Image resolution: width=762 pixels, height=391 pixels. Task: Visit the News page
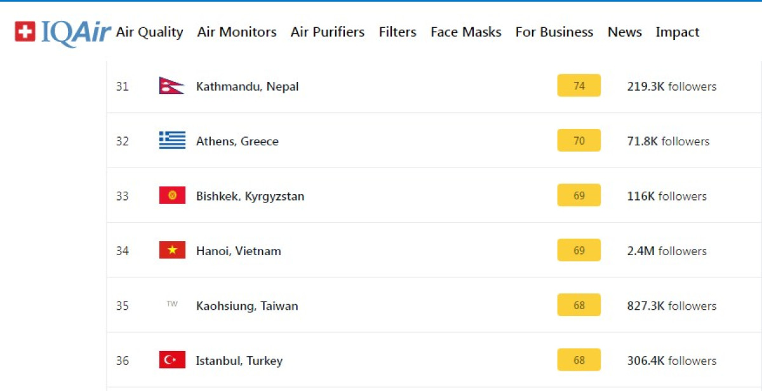click(624, 32)
